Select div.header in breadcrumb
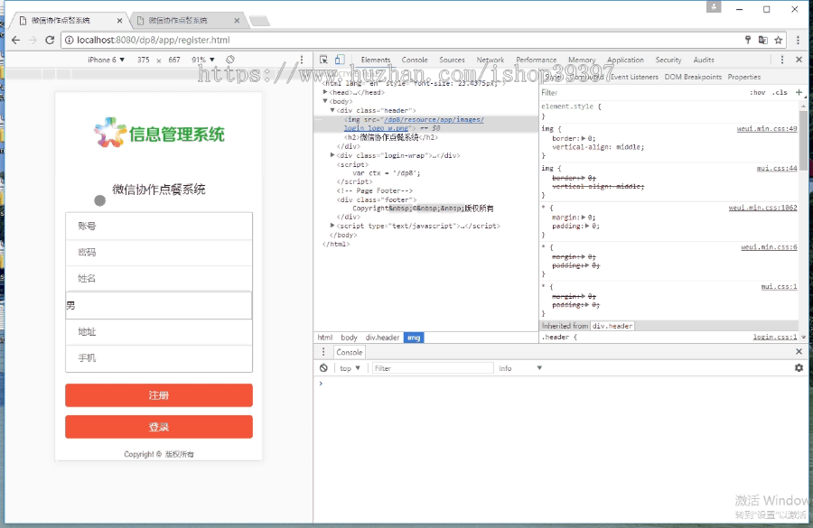This screenshot has height=528, width=813. (383, 338)
